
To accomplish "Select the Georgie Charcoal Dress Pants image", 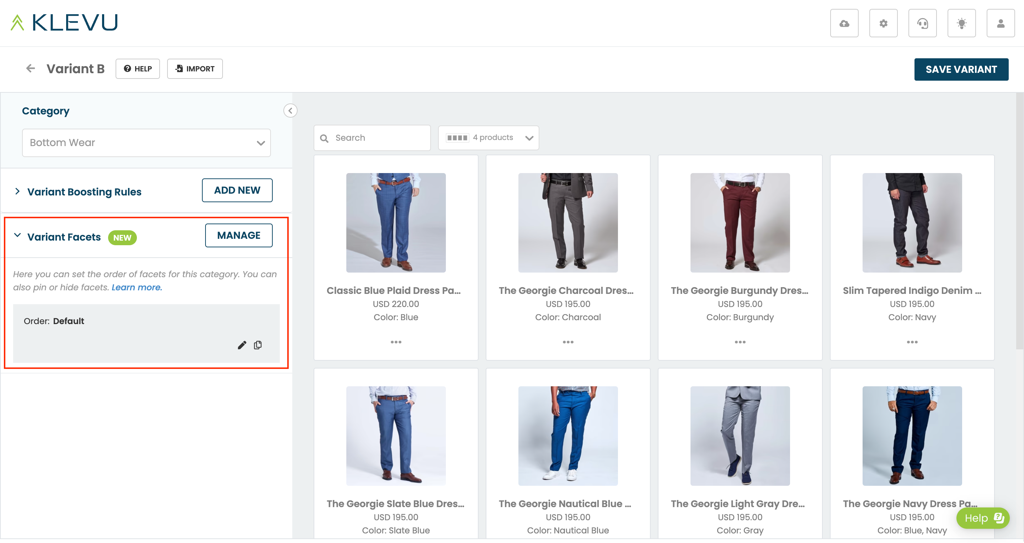I will [x=568, y=223].
